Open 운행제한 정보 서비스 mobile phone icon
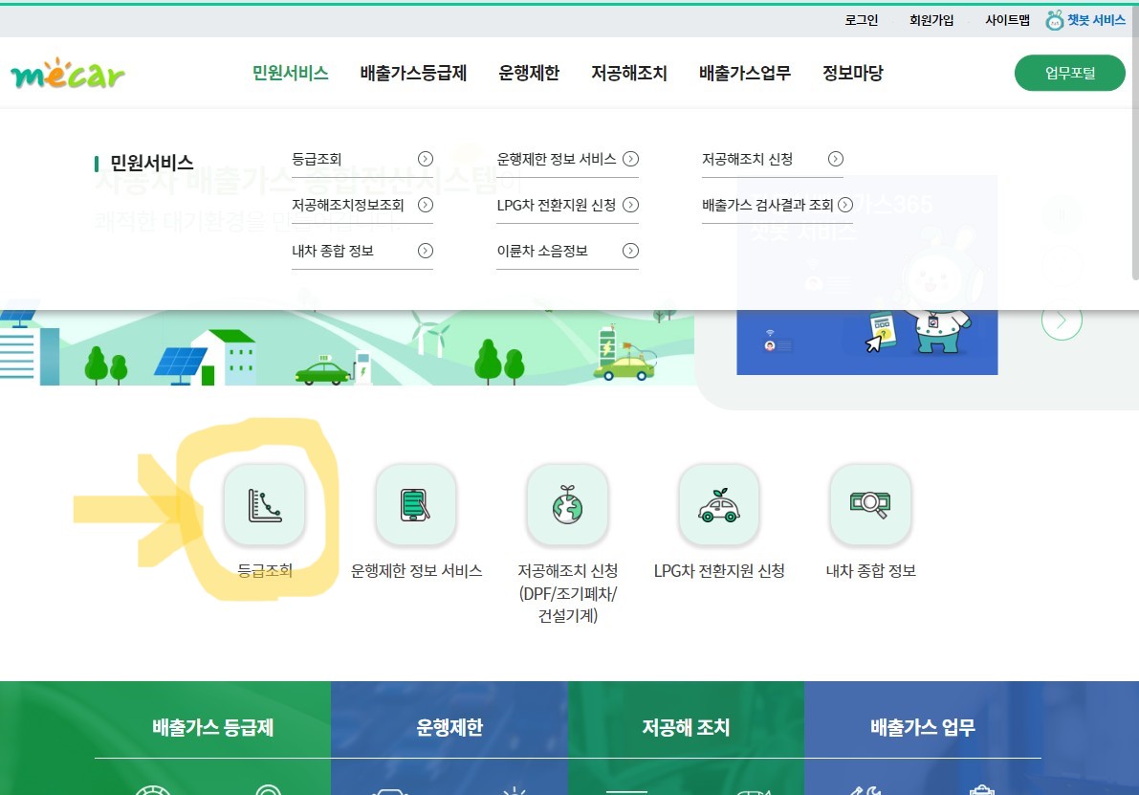 click(x=415, y=505)
